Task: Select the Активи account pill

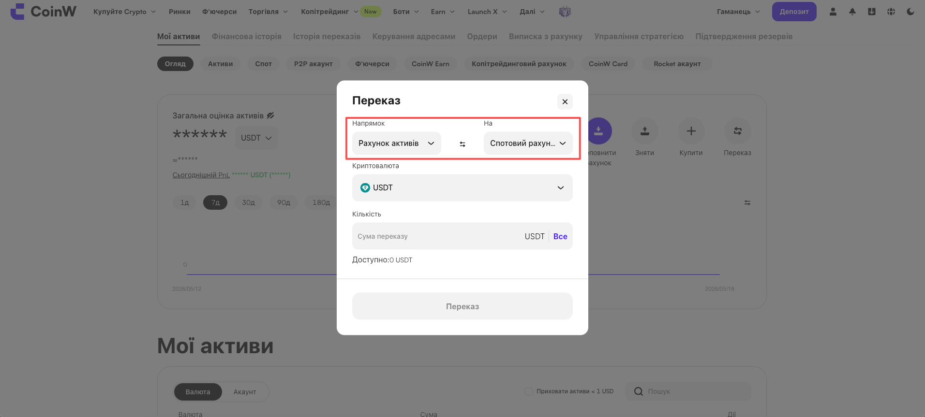Action: [221, 64]
